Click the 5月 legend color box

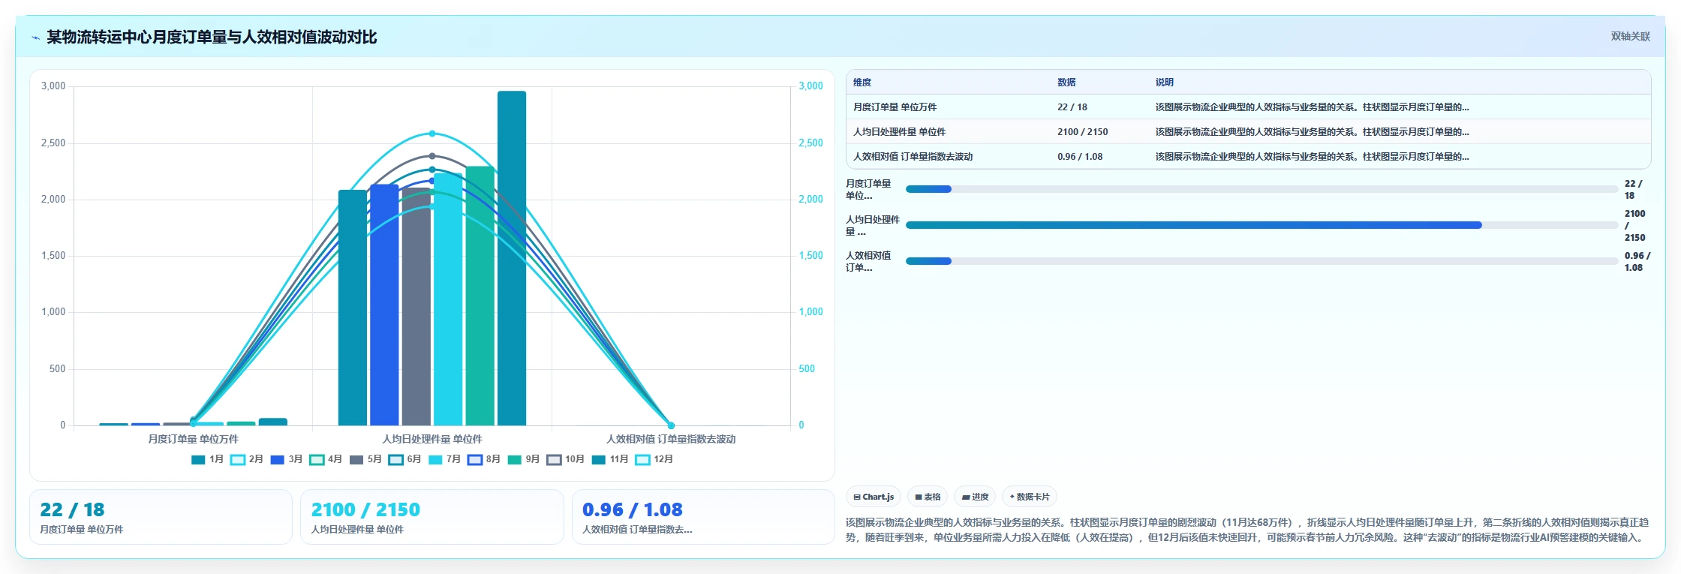tap(356, 460)
